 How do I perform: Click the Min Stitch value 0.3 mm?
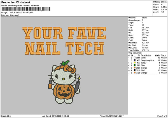(145, 45)
